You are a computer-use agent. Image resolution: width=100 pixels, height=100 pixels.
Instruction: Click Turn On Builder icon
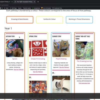pyautogui.click(x=42, y=8)
